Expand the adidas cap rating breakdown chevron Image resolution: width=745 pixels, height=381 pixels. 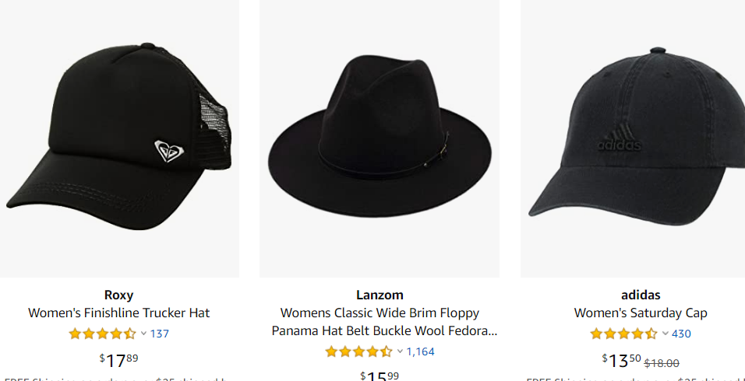665,334
